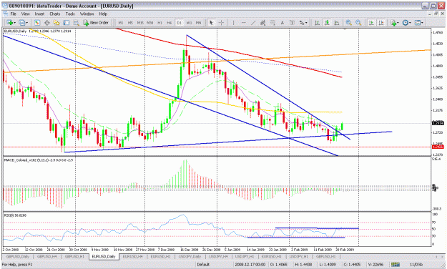Select the text label 'T' tool

point(292,22)
